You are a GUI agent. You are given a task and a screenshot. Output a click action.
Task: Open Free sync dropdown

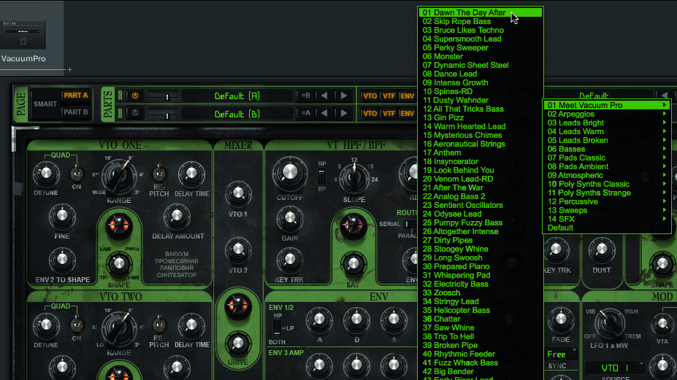(562, 354)
